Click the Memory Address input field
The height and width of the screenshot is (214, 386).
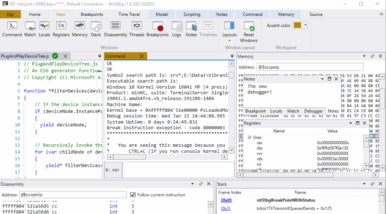click(310, 67)
